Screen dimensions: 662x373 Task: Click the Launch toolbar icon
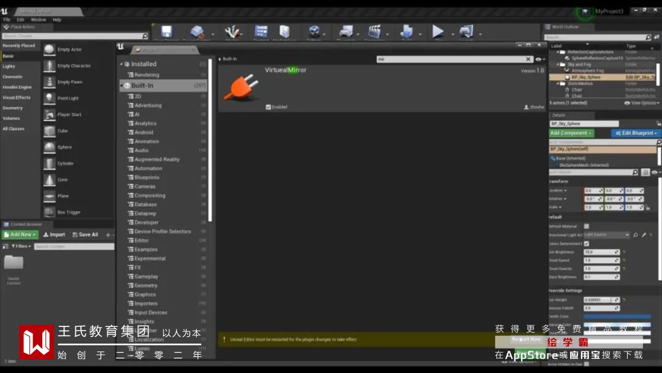click(466, 32)
